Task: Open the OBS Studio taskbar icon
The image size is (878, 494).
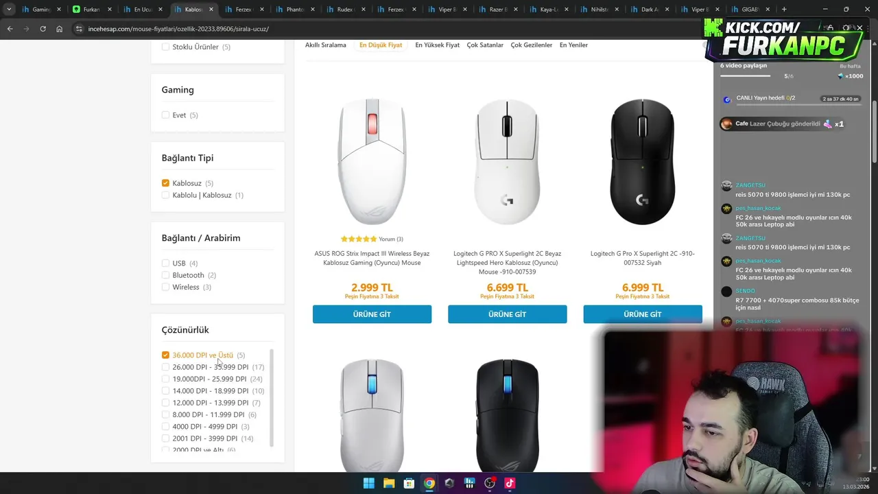Action: click(490, 483)
